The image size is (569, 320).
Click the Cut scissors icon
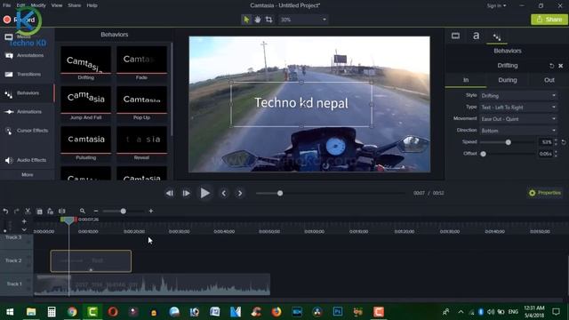click(28, 212)
